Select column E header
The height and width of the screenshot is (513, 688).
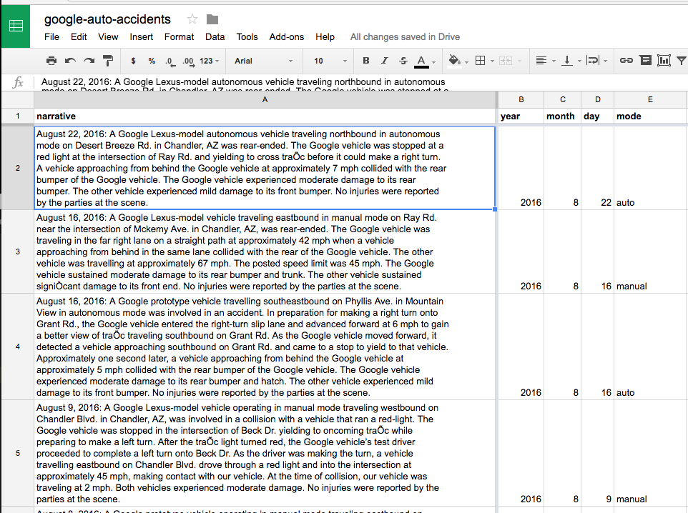pos(650,99)
